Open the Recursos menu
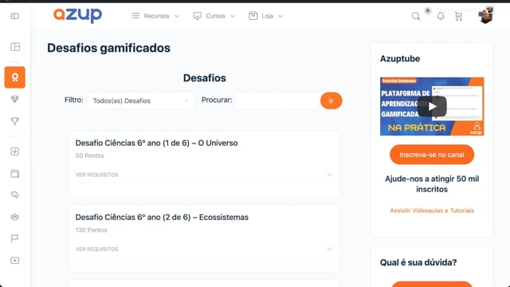Image resolution: width=510 pixels, height=287 pixels. click(155, 16)
